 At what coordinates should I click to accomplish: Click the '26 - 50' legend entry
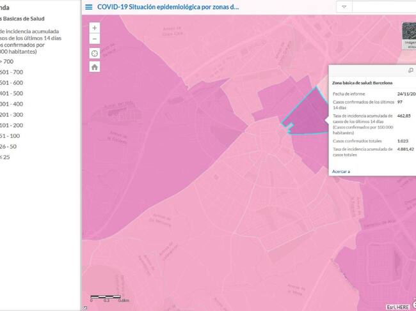point(9,146)
